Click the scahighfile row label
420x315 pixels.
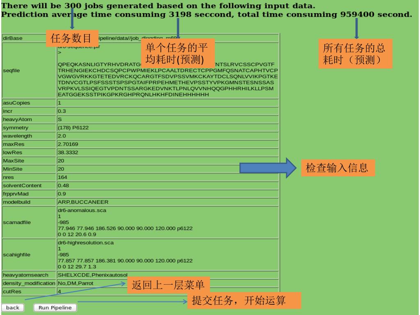16,255
